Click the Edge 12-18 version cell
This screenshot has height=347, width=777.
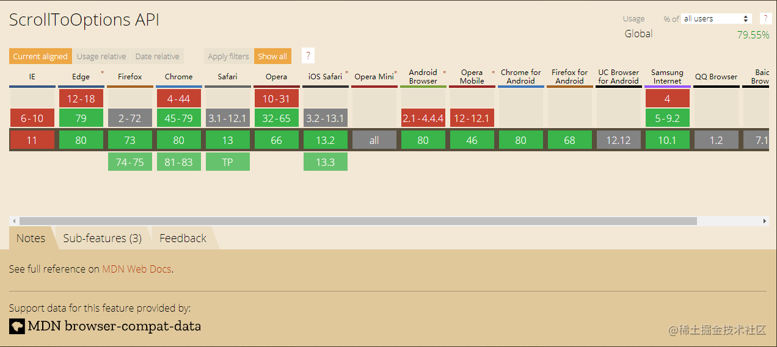tap(81, 98)
